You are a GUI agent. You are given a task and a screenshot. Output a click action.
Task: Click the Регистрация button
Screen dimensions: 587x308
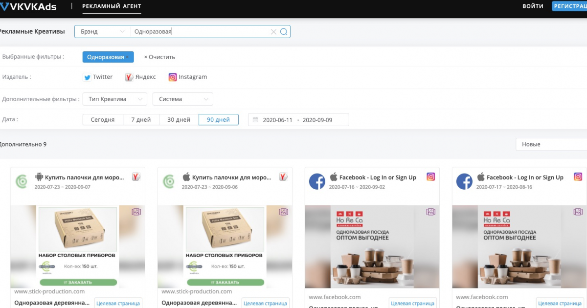point(569,6)
